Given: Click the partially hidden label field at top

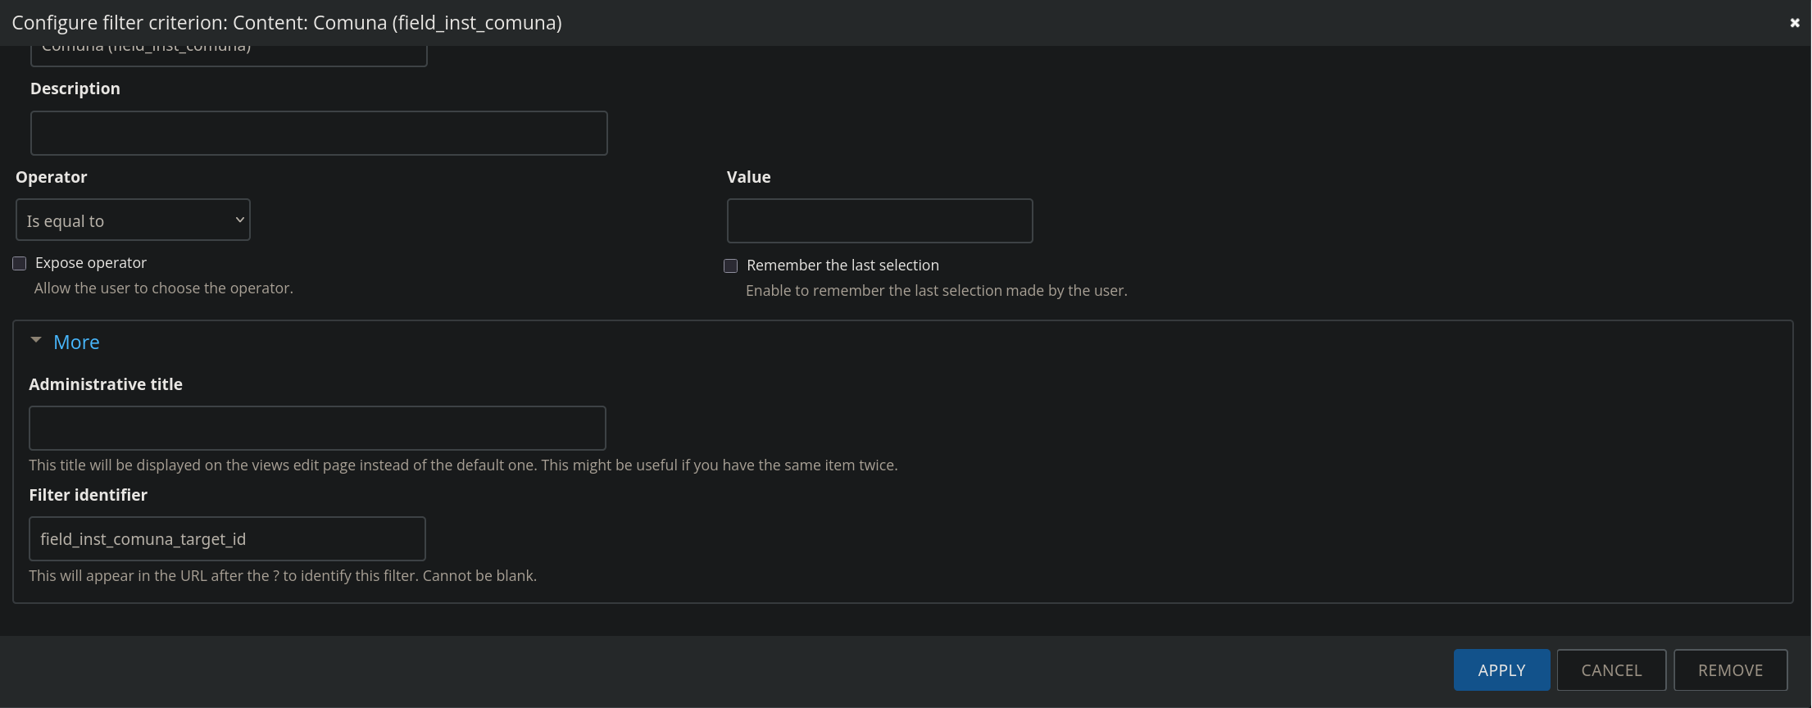Looking at the screenshot, I should (229, 55).
